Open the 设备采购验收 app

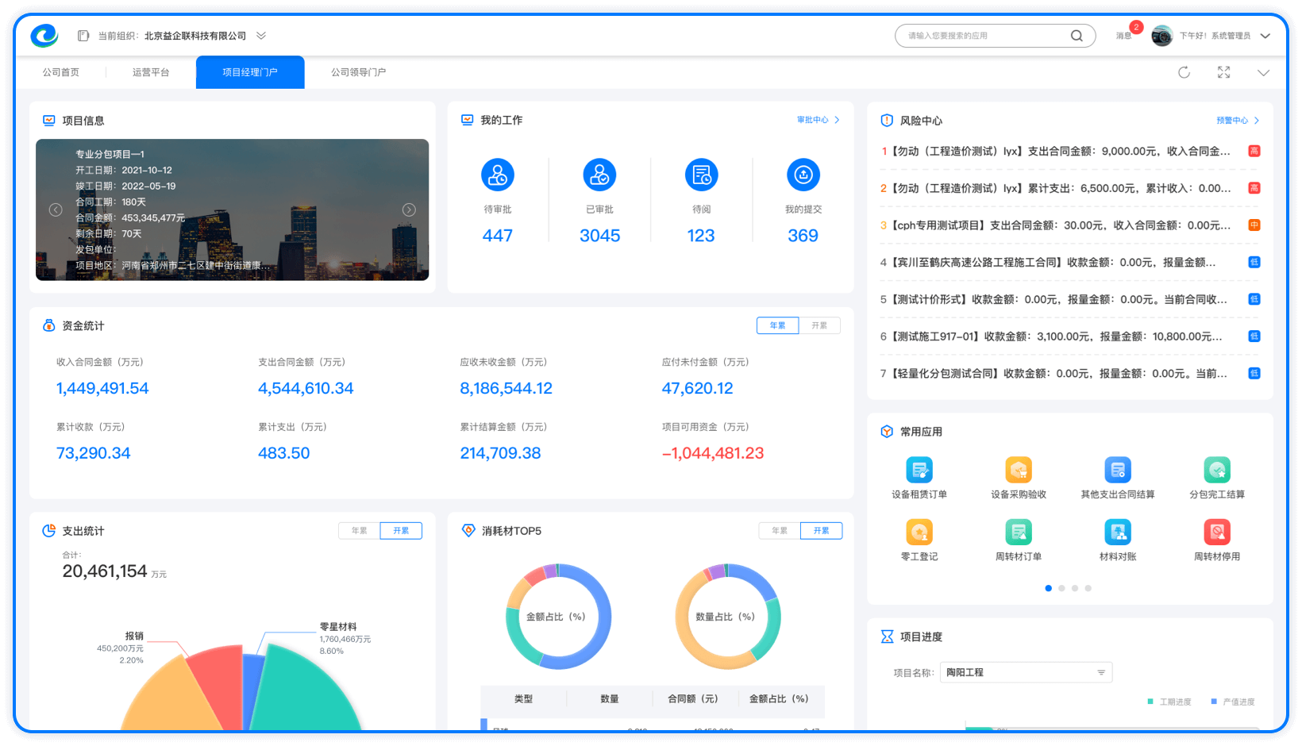click(1019, 479)
